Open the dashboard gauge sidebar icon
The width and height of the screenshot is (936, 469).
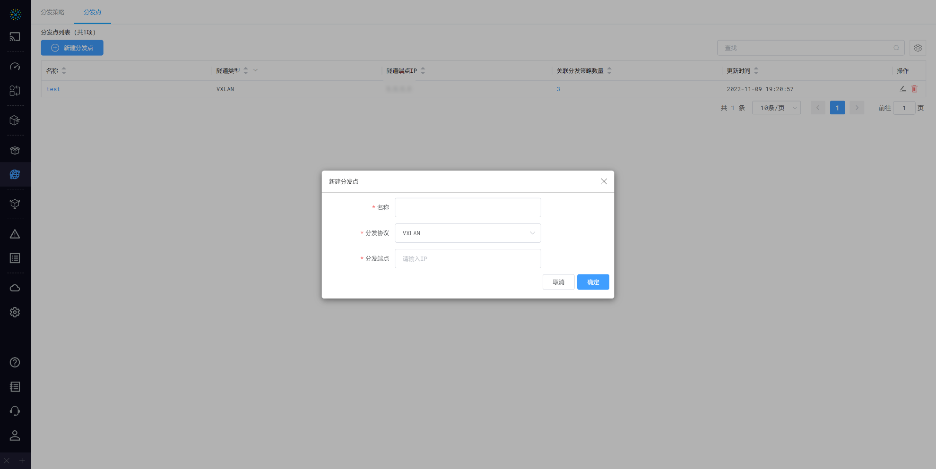tap(15, 67)
